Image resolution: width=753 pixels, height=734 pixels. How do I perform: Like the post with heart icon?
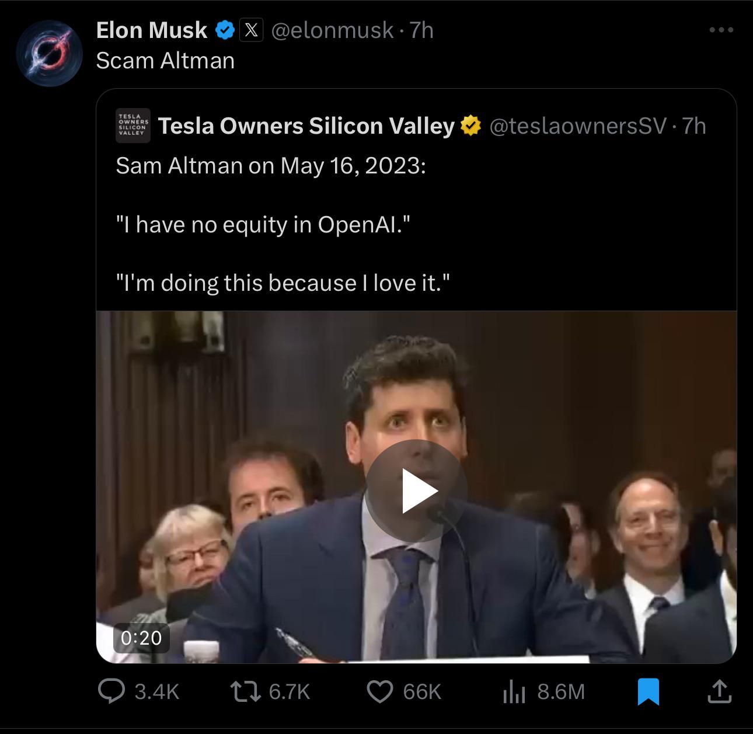click(379, 691)
